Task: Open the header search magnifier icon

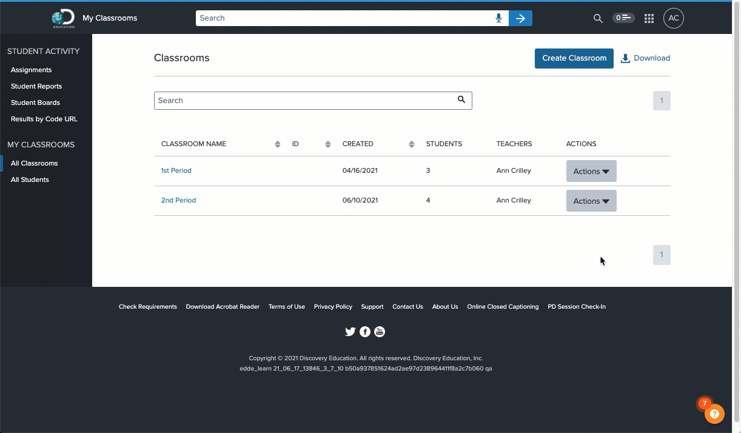Action: click(598, 18)
